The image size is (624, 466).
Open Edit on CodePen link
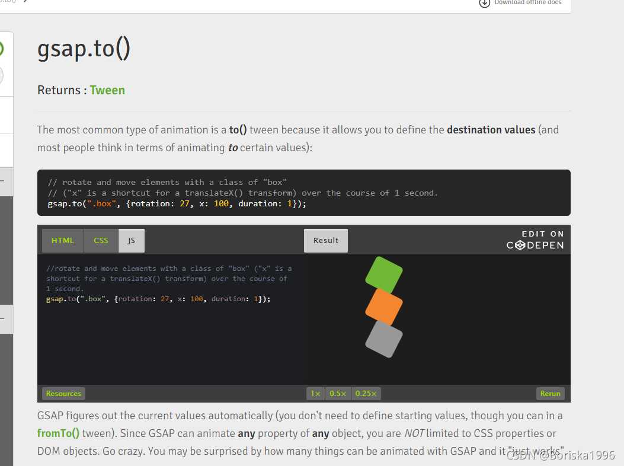click(x=535, y=240)
